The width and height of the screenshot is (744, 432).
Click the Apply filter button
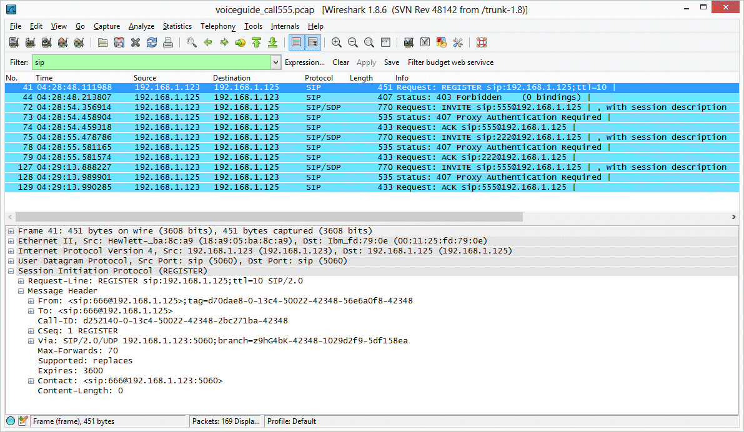[366, 62]
